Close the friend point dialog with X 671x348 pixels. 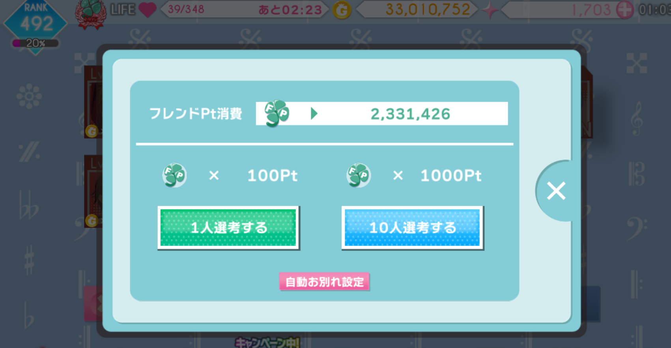click(x=556, y=191)
